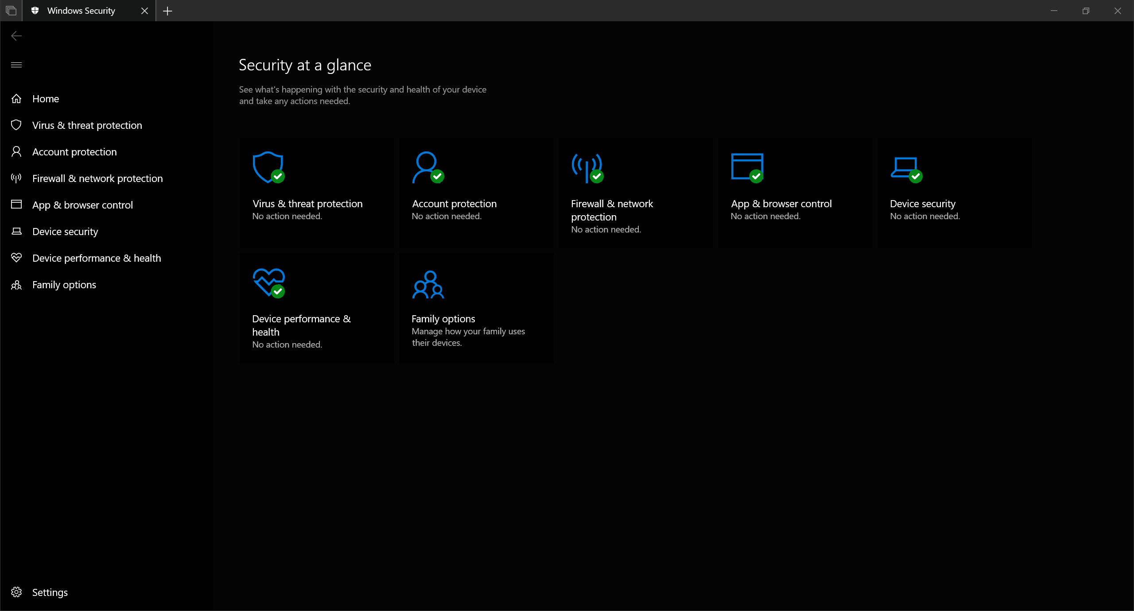Open Device performance & health heart icon tile
The image size is (1134, 611).
[x=268, y=282]
